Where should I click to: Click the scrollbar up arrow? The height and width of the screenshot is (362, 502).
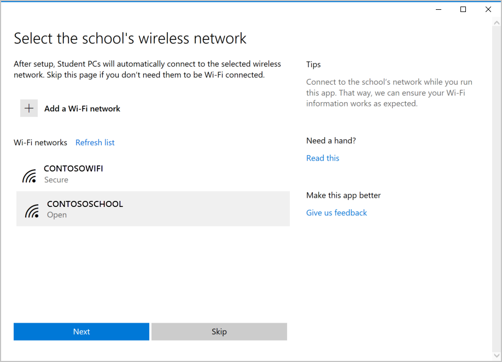(x=497, y=24)
